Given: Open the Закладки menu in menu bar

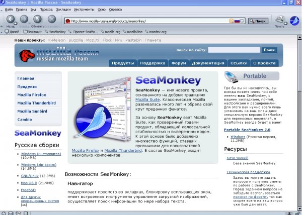Looking at the screenshot, I should pos(63,10).
